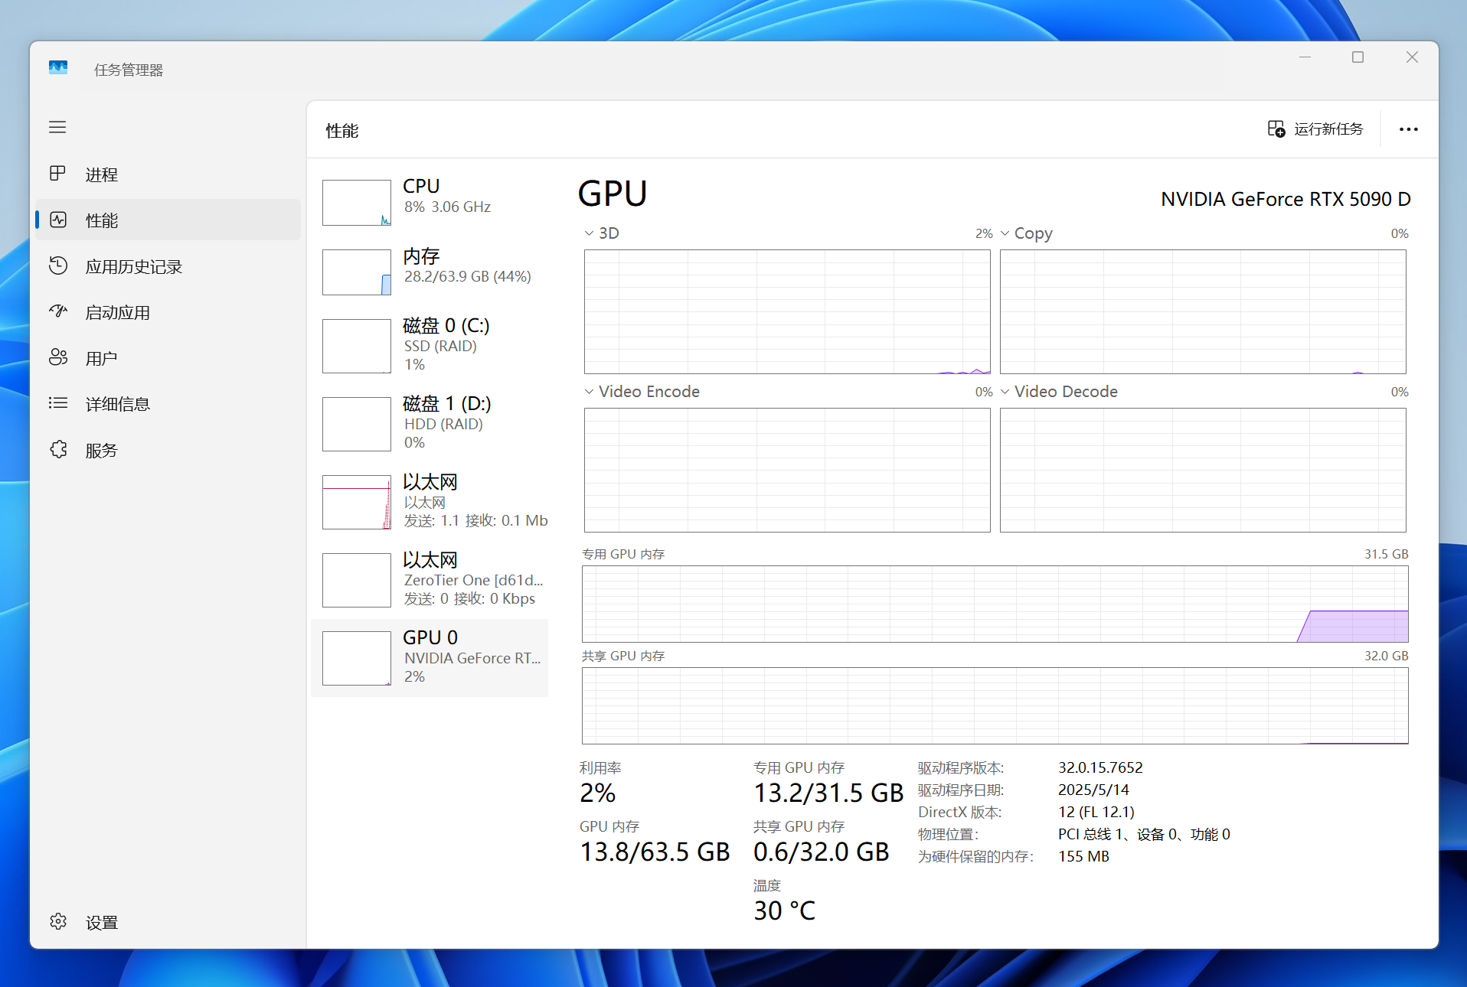Screen dimensions: 1467x987
Task: Select the CPU mini graph thumbnail
Action: [357, 203]
